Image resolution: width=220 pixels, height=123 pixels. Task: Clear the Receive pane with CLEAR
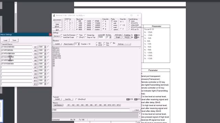click(57, 44)
